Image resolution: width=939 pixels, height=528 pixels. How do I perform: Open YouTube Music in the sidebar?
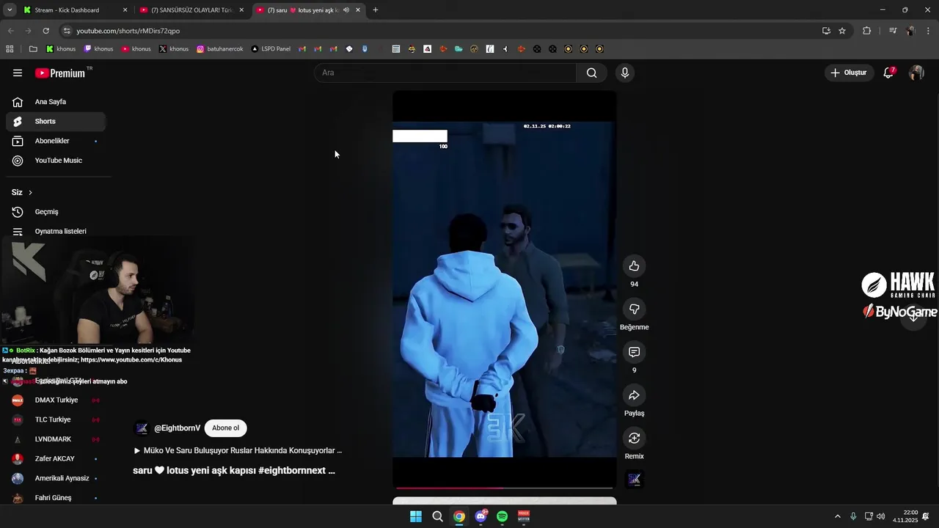click(x=56, y=161)
